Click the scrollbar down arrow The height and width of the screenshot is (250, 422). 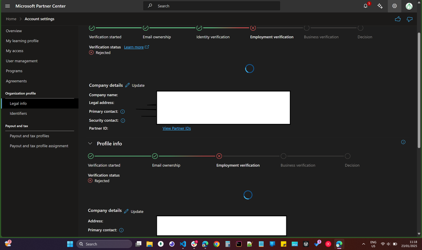click(x=419, y=234)
